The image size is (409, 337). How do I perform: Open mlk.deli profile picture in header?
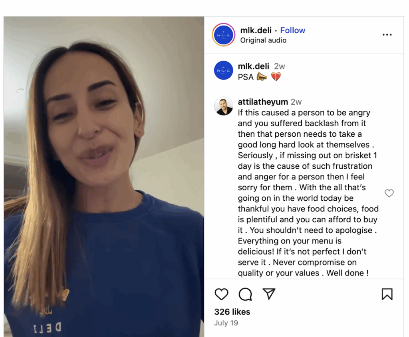224,35
